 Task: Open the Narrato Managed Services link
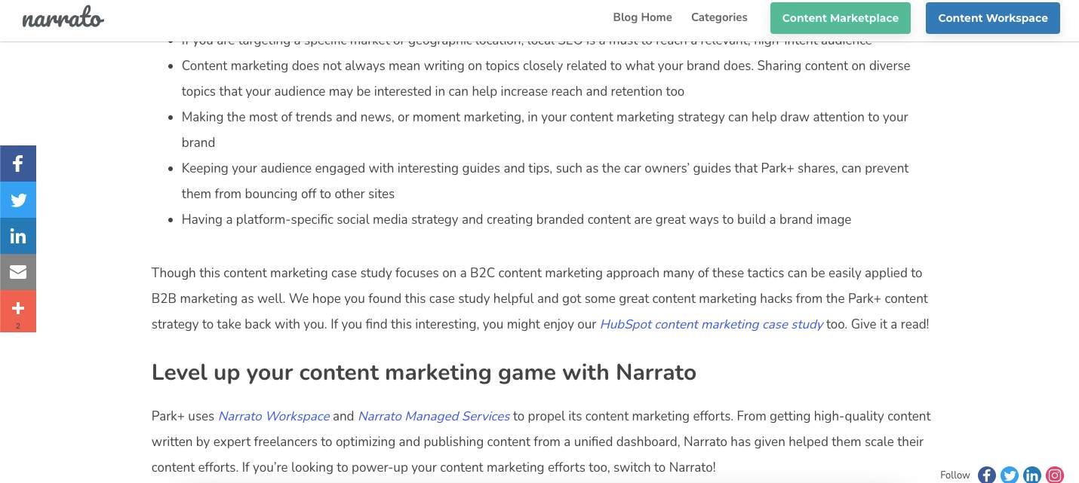434,416
